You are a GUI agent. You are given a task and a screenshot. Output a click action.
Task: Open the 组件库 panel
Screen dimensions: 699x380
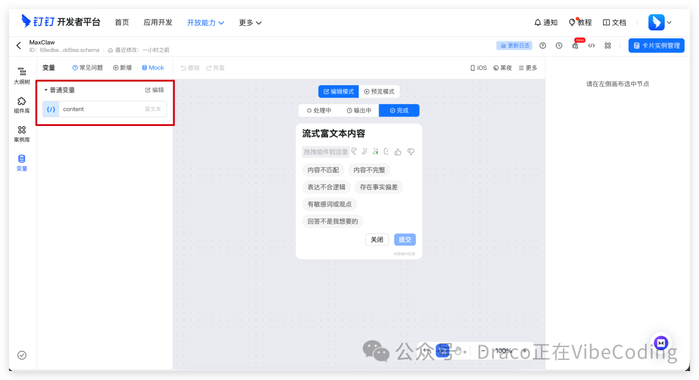pos(21,105)
